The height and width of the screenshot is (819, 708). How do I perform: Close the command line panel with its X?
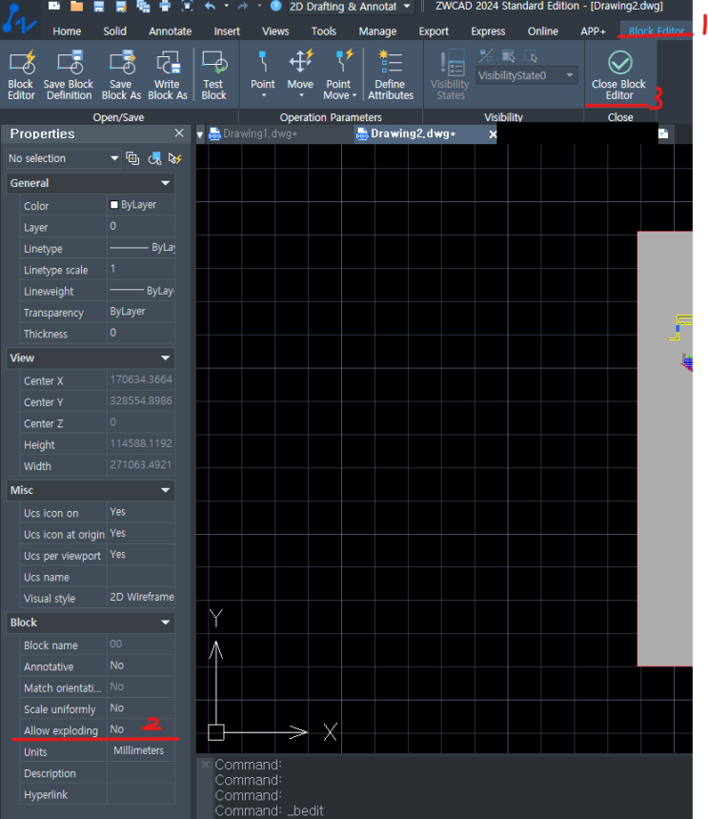[x=205, y=764]
